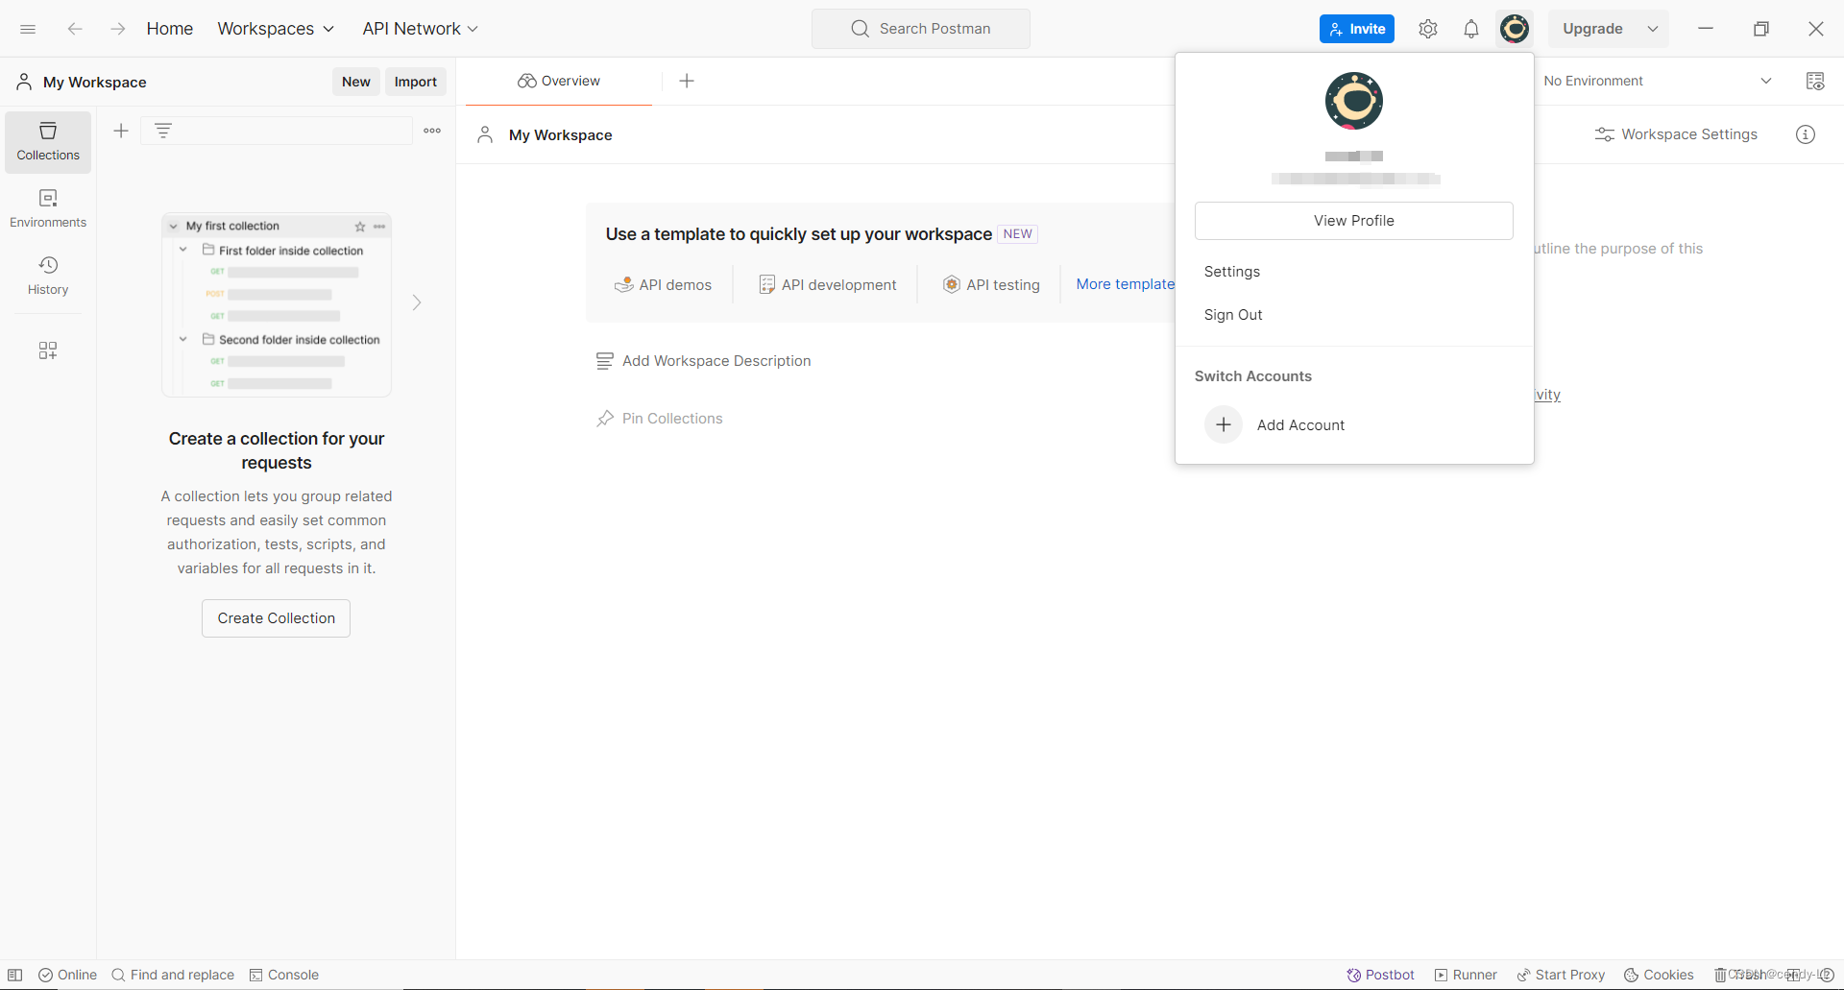Click Add Workspace Description
The width and height of the screenshot is (1844, 990).
coord(704,361)
